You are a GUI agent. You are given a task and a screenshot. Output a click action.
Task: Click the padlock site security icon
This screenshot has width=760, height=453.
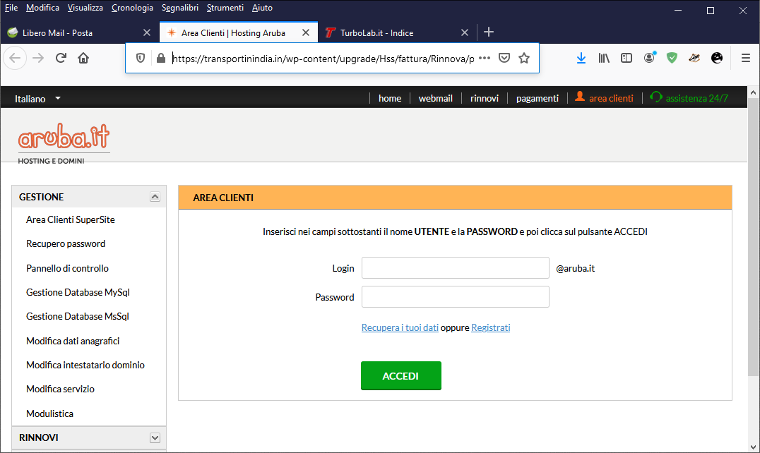coord(161,59)
